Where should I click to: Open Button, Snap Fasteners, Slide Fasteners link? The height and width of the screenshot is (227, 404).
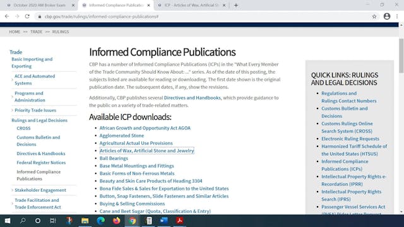(x=164, y=196)
